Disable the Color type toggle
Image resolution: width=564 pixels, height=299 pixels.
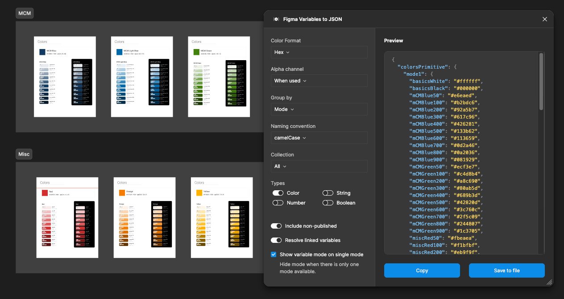tap(278, 193)
